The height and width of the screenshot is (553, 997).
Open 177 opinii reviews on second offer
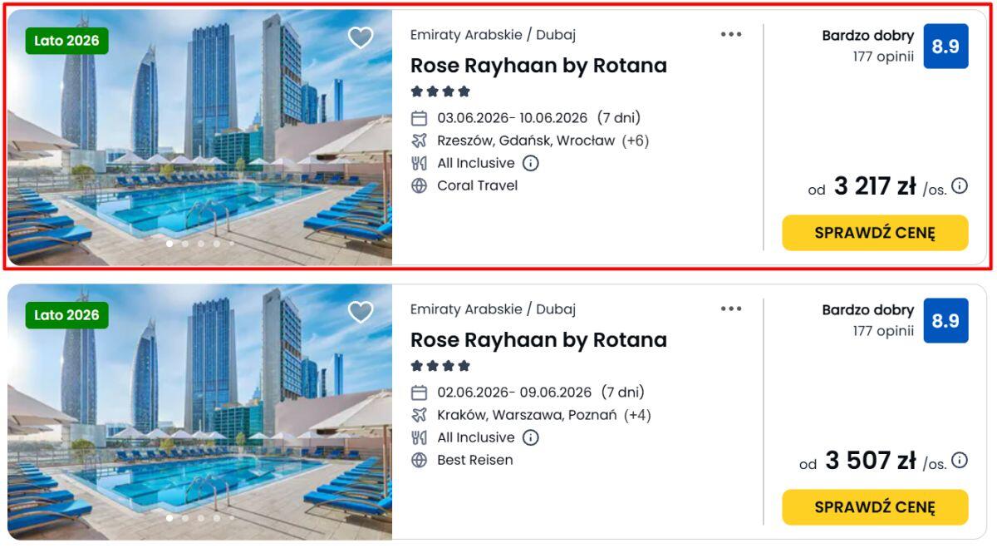(x=883, y=331)
